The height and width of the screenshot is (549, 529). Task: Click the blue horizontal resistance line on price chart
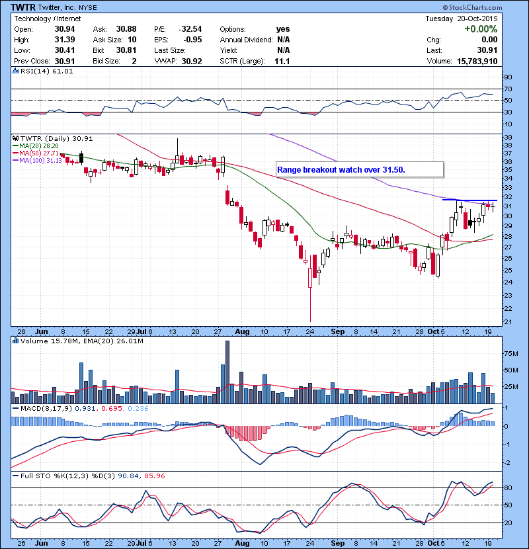pyautogui.click(x=470, y=200)
